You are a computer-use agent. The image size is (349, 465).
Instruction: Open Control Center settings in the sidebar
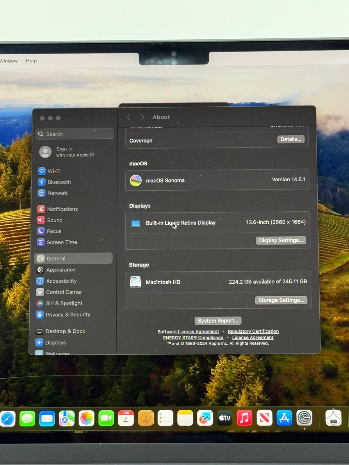pyautogui.click(x=59, y=292)
